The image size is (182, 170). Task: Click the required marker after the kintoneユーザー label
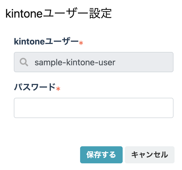click(81, 43)
